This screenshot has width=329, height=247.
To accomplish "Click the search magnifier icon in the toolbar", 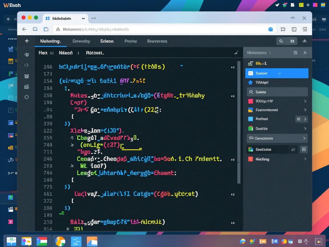I will (281, 41).
